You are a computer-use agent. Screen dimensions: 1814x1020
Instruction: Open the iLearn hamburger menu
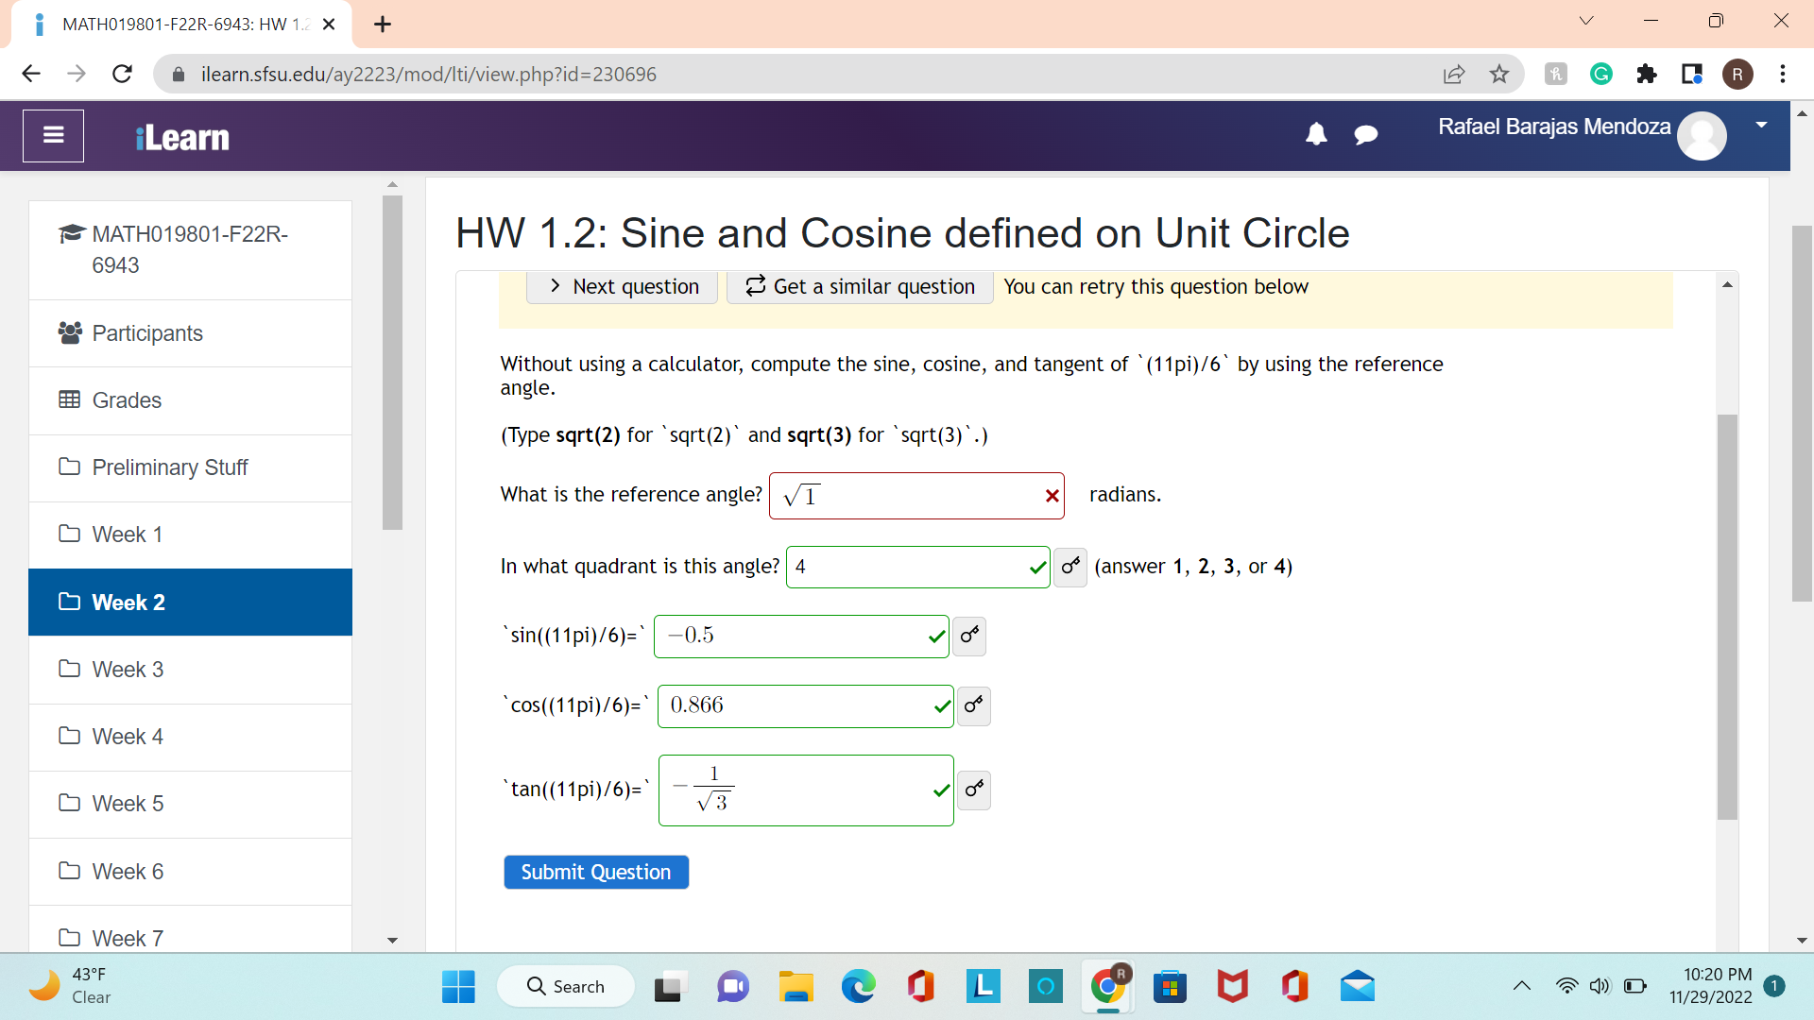(x=53, y=135)
